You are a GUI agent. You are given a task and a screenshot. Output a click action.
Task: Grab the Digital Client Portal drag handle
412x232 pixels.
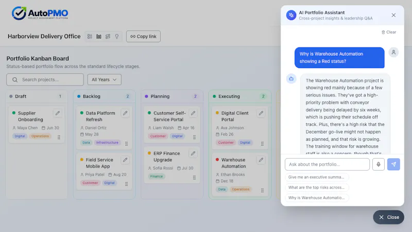point(262,144)
